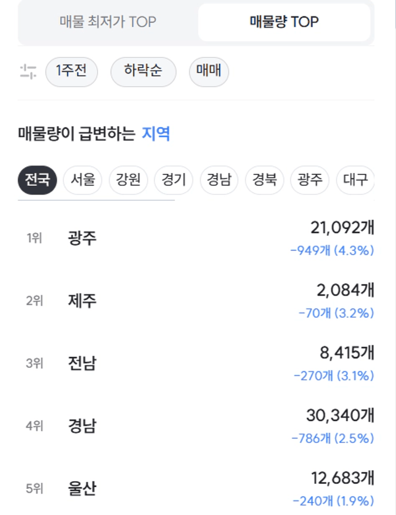Open the 매매 deal type chip
Image resolution: width=396 pixels, height=515 pixels.
coord(209,72)
